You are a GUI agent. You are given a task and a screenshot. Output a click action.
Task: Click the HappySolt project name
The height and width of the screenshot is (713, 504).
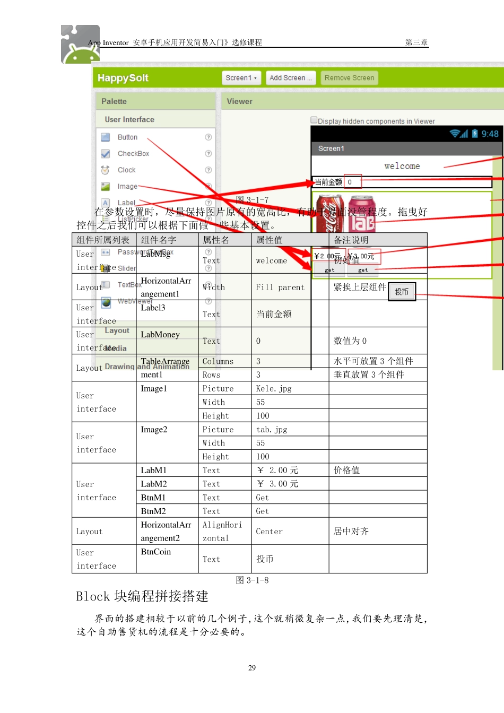point(123,78)
